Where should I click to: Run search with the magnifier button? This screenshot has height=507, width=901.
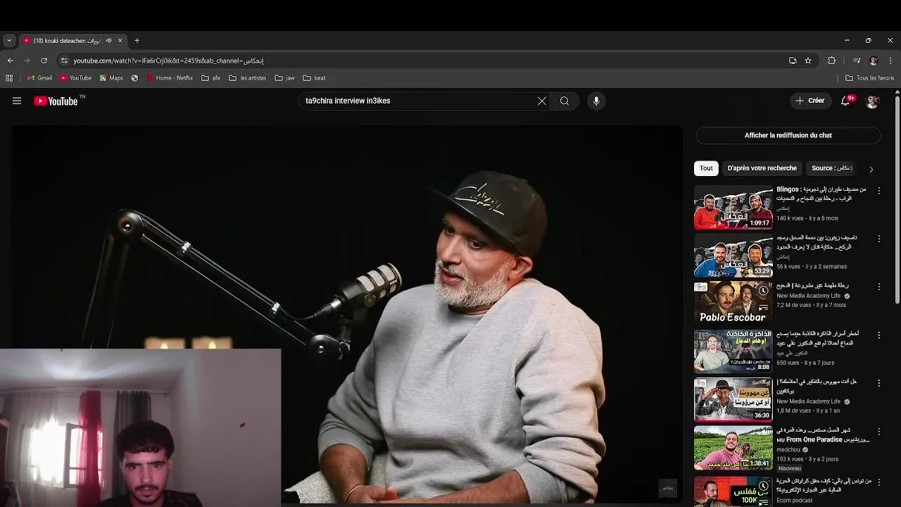click(565, 101)
